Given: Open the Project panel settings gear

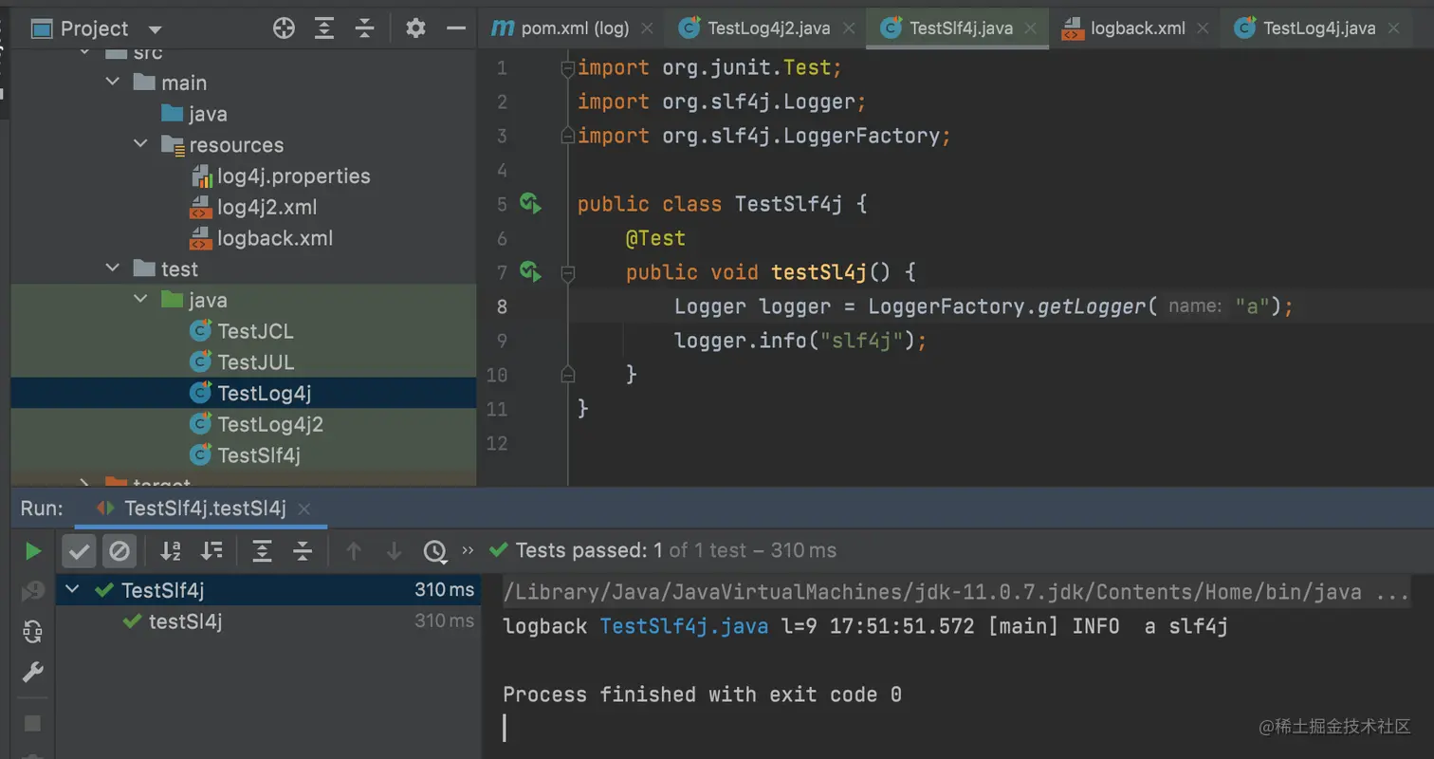Looking at the screenshot, I should (x=415, y=28).
